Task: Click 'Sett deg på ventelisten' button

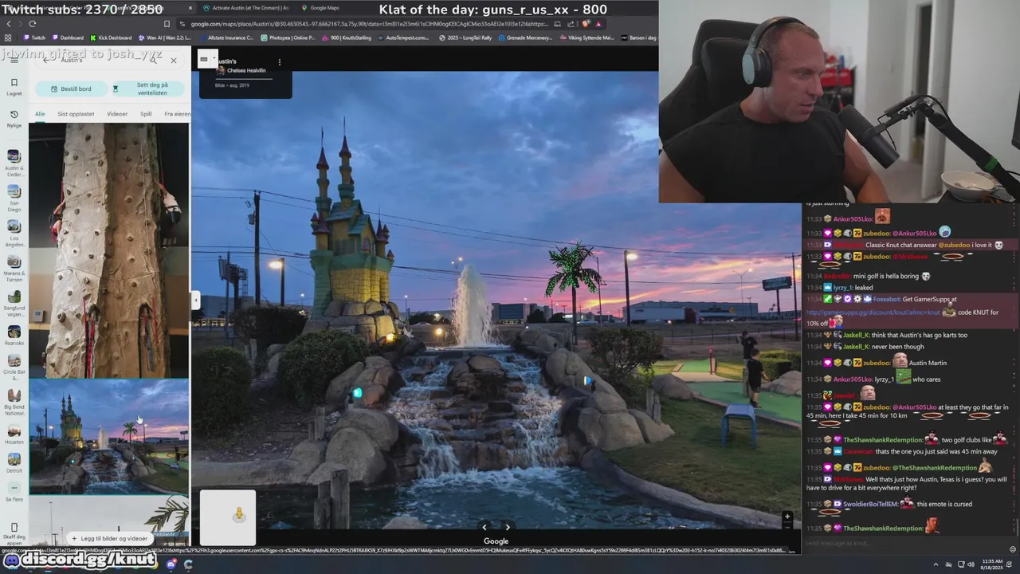Action: point(147,88)
